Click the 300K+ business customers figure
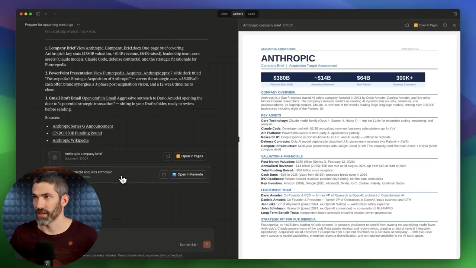The width and height of the screenshot is (476, 268). click(404, 78)
